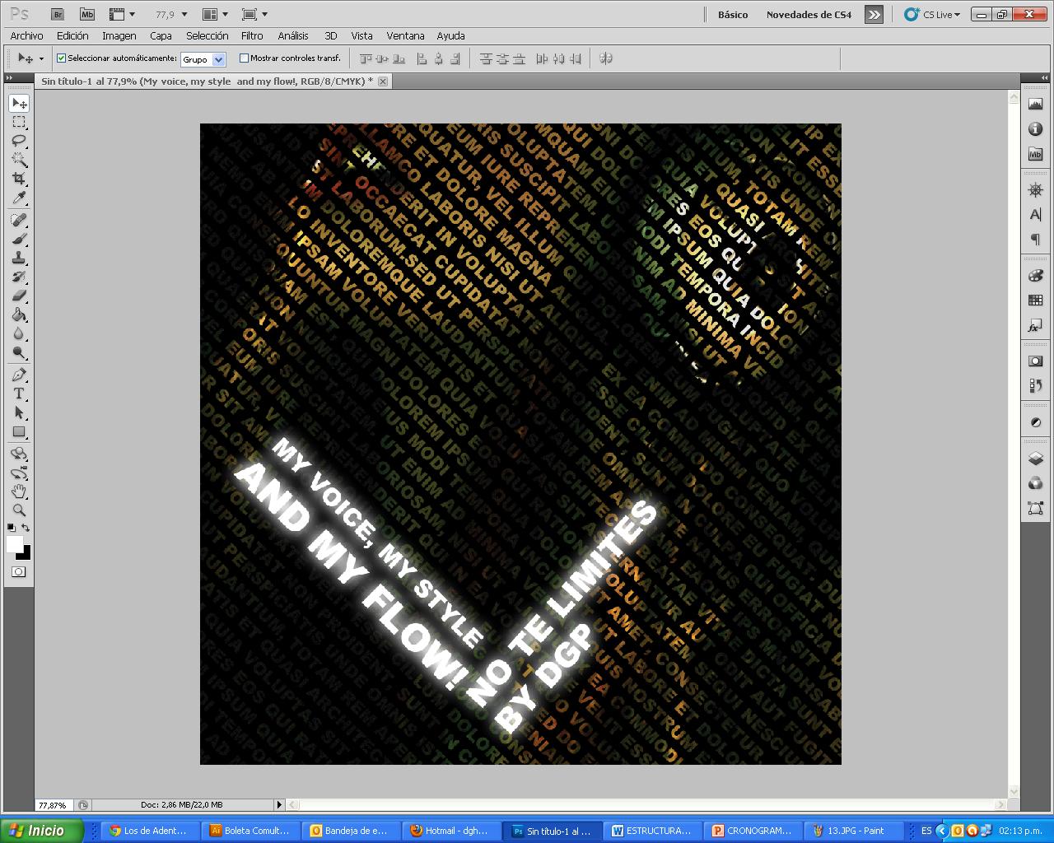This screenshot has height=843, width=1054.
Task: Select the 3D Orbit camera tool
Action: (19, 473)
